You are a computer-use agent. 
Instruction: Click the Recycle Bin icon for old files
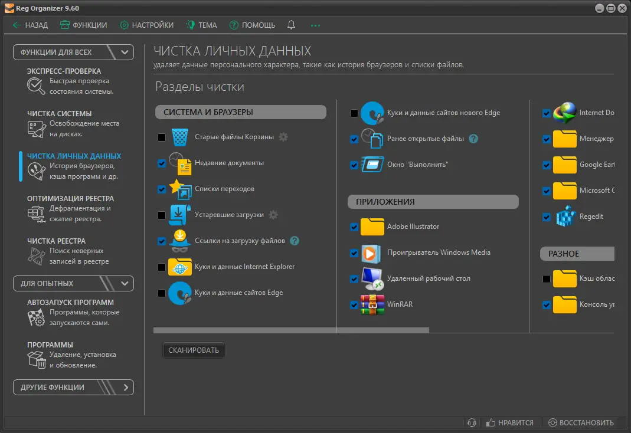click(x=179, y=137)
